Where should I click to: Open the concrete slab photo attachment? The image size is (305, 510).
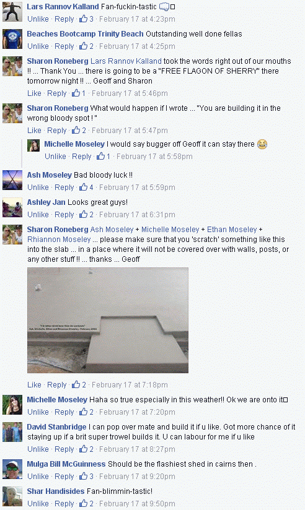(108, 321)
